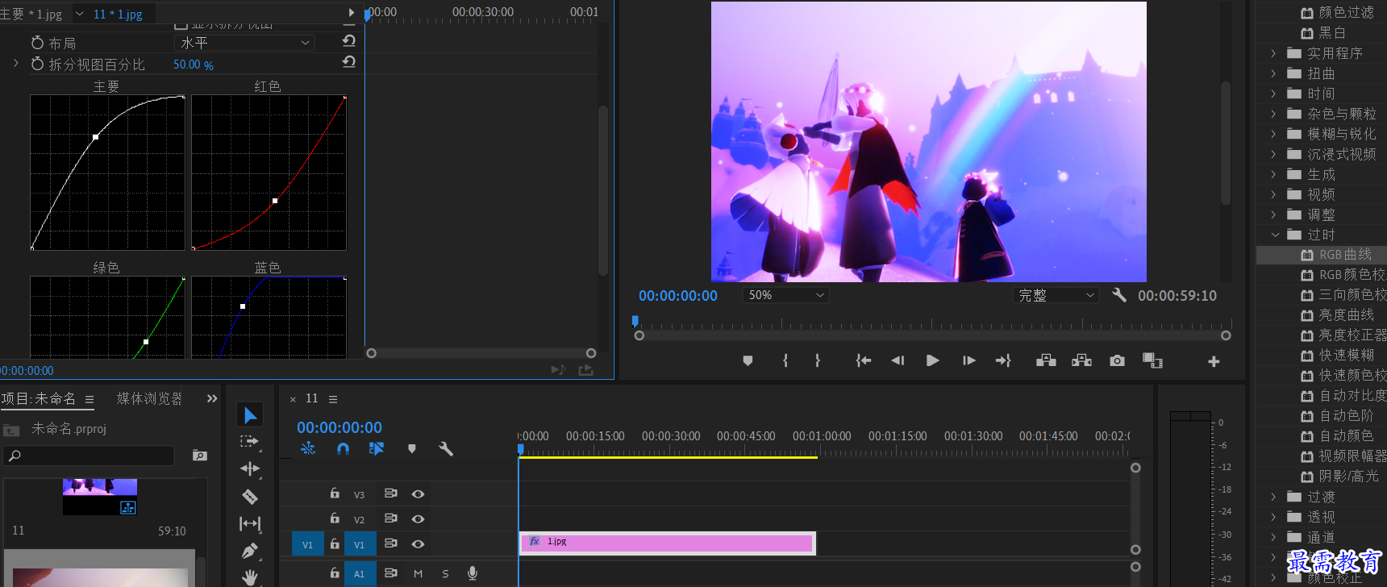
Task: Click Export Frame camera icon
Action: pyautogui.click(x=1117, y=360)
